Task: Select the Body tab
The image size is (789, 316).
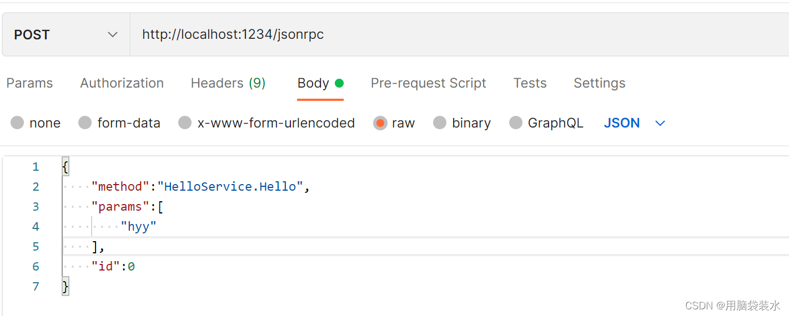Action: 313,83
